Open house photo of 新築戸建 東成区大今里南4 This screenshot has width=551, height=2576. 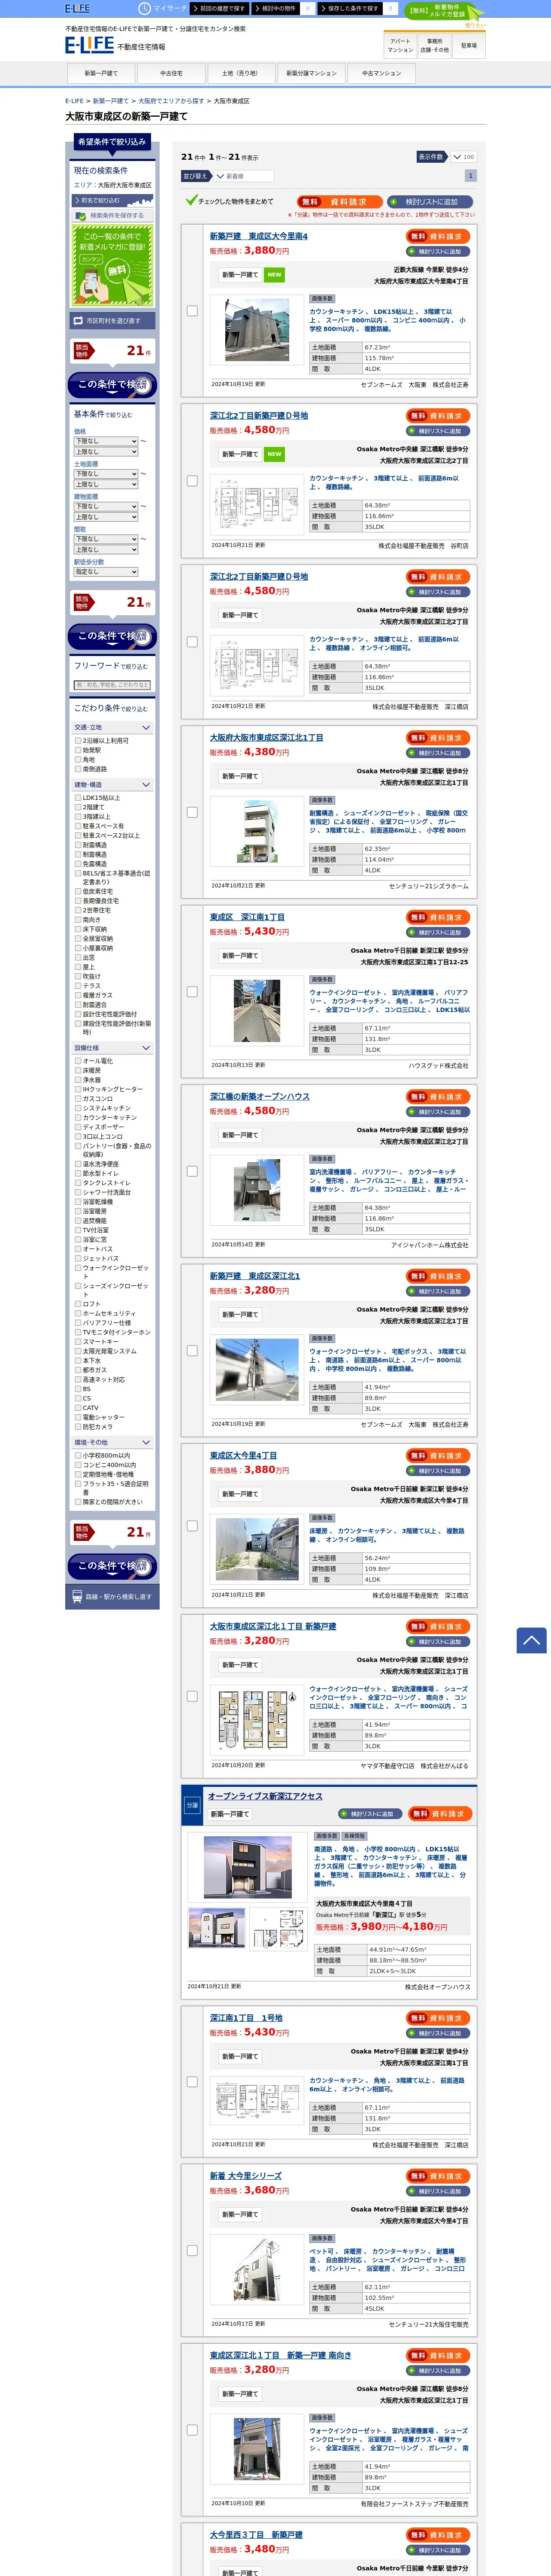[257, 330]
